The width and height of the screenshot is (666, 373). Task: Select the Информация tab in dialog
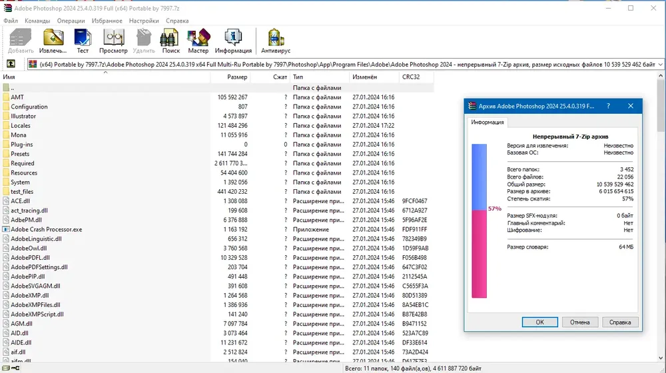[x=488, y=122]
